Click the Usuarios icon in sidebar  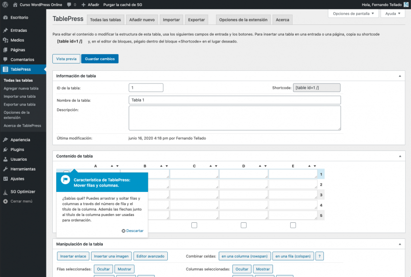click(5, 159)
